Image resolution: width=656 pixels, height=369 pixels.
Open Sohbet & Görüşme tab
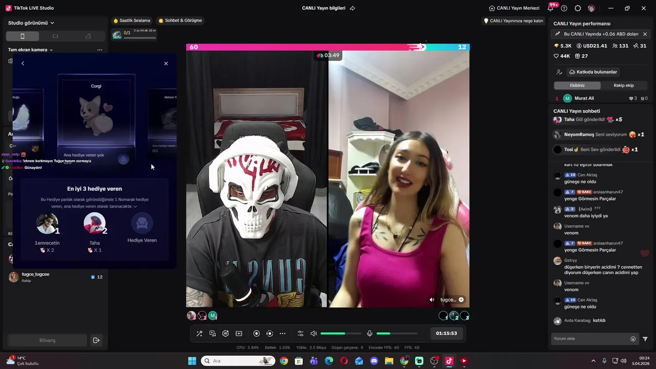[180, 20]
